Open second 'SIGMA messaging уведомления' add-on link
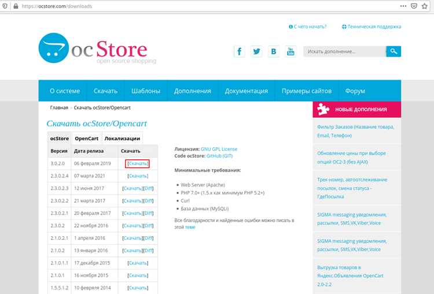 tap(352, 245)
